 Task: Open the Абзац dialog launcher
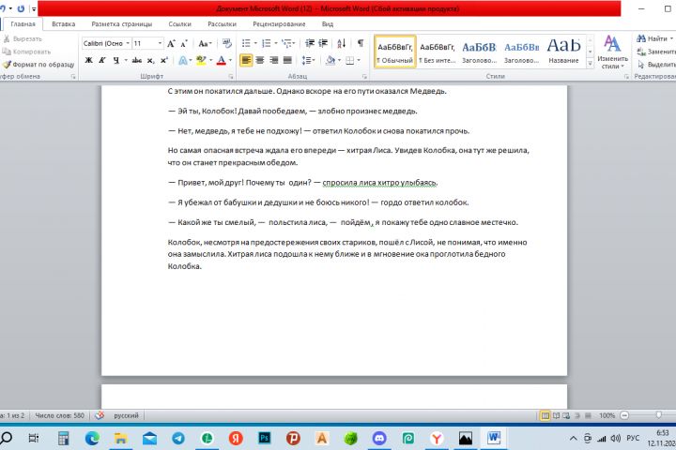[x=364, y=76]
